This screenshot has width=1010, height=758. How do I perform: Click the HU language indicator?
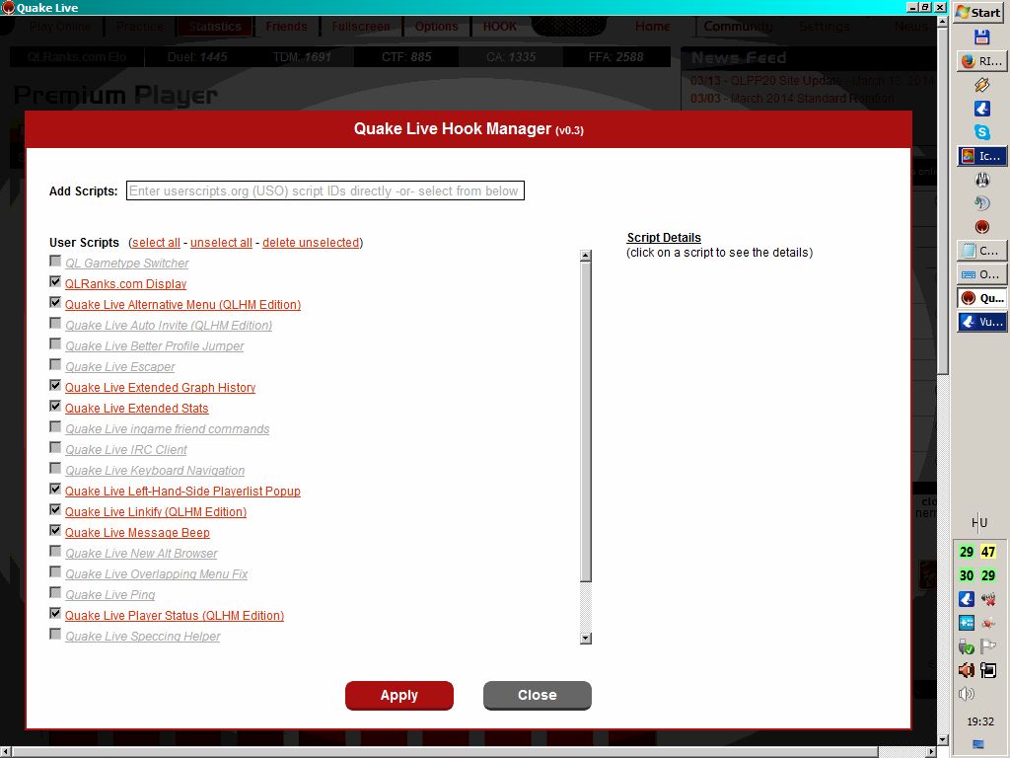coord(979,523)
